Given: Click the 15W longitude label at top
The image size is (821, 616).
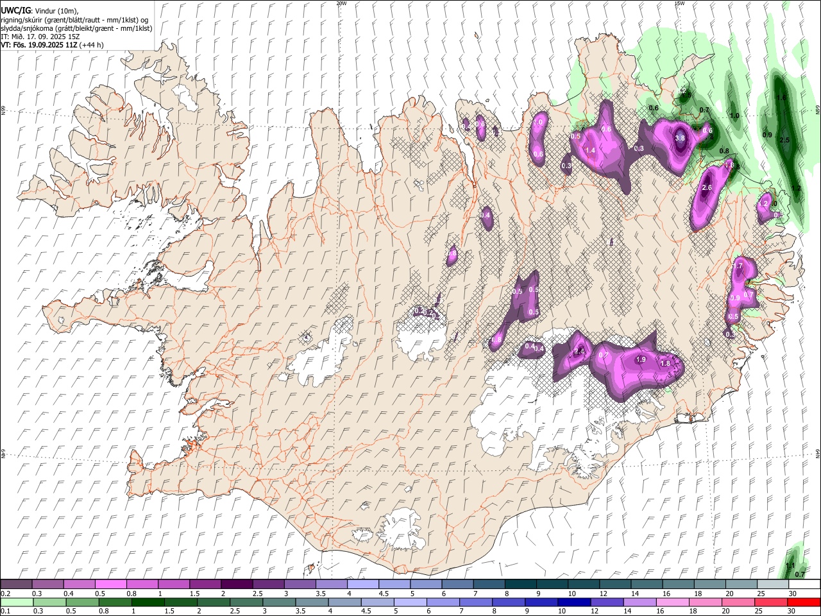Looking at the screenshot, I should coord(679,3).
